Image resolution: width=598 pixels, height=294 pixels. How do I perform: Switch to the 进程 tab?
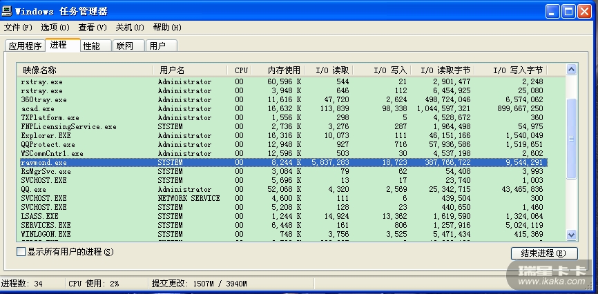(x=63, y=45)
